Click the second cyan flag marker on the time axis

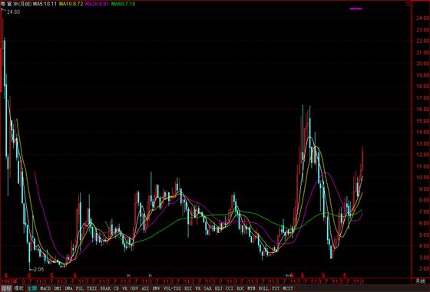pyautogui.click(x=150, y=275)
